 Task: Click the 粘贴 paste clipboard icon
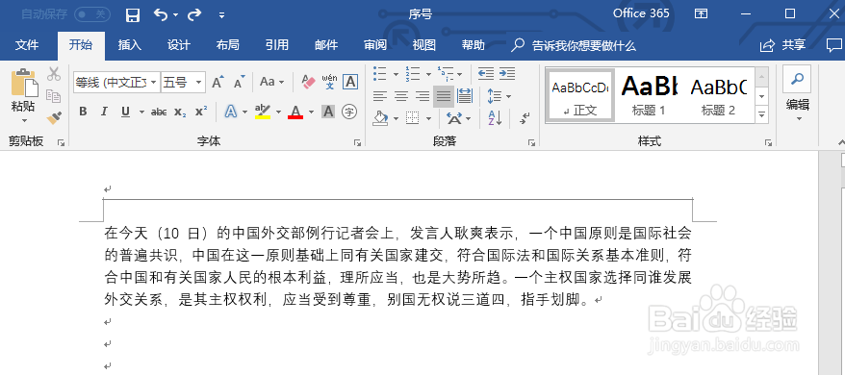[x=25, y=83]
